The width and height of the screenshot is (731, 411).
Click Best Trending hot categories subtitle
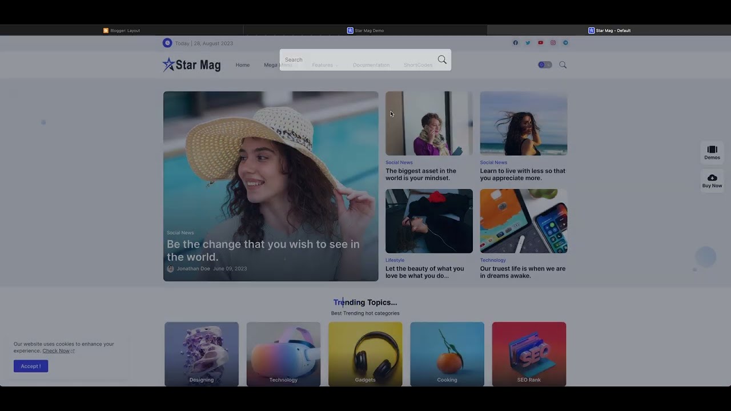(x=365, y=313)
